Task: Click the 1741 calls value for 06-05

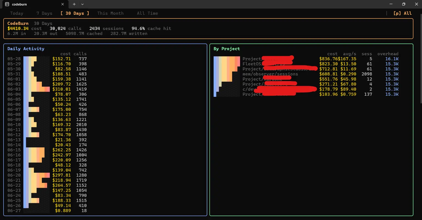Action: pyautogui.click(x=81, y=99)
